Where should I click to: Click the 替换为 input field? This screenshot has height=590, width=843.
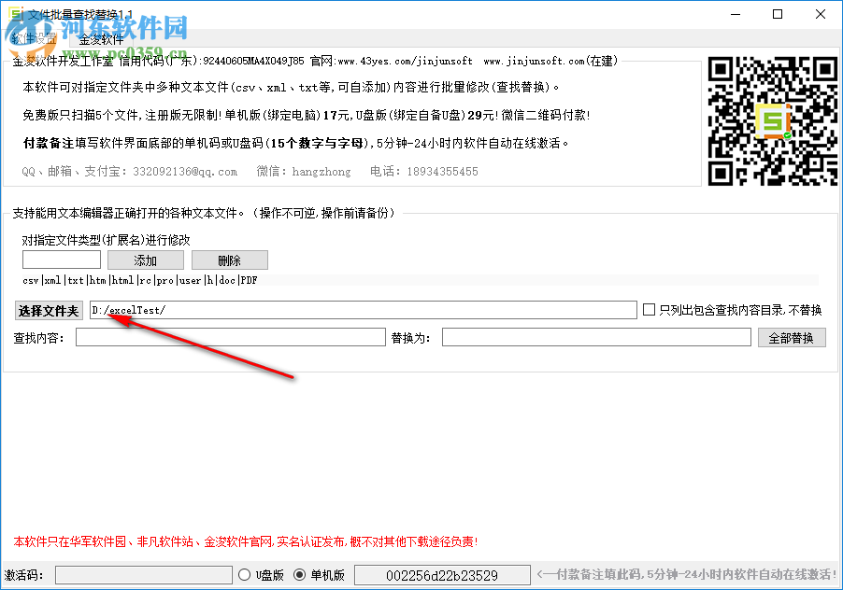[596, 337]
